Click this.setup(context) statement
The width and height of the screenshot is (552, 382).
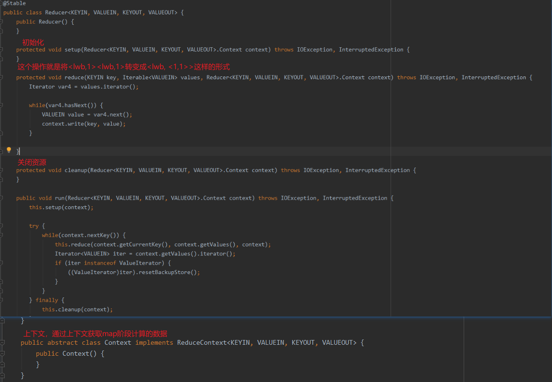(x=61, y=207)
